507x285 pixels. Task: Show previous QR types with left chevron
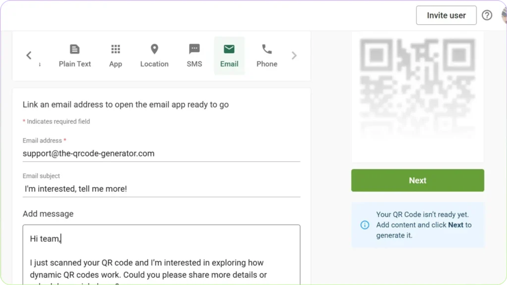click(x=29, y=55)
